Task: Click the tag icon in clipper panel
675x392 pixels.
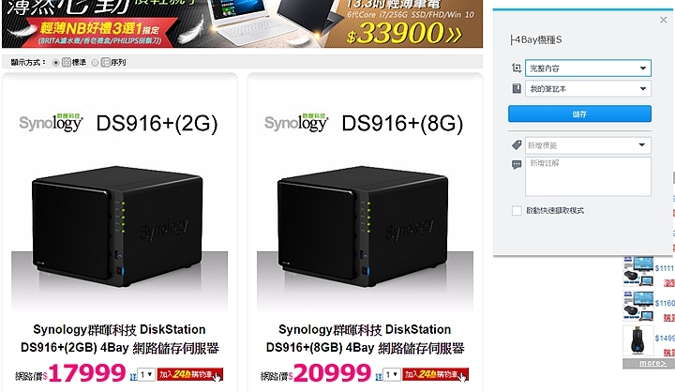Action: tap(517, 145)
